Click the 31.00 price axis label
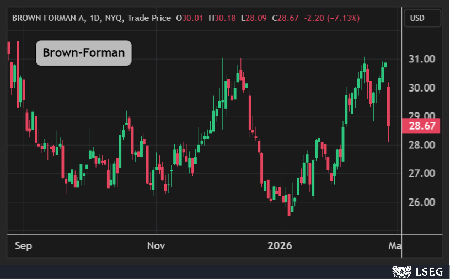Image resolution: width=450 pixels, height=279 pixels. pos(422,59)
